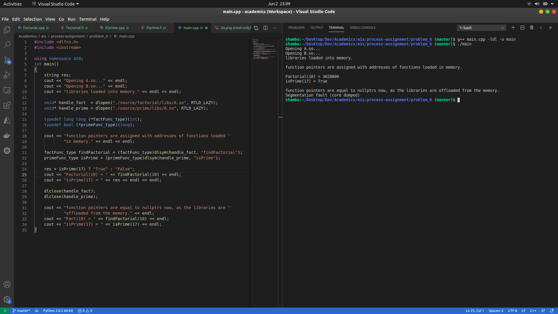Click LF end-of-line selector

[x=523, y=311]
